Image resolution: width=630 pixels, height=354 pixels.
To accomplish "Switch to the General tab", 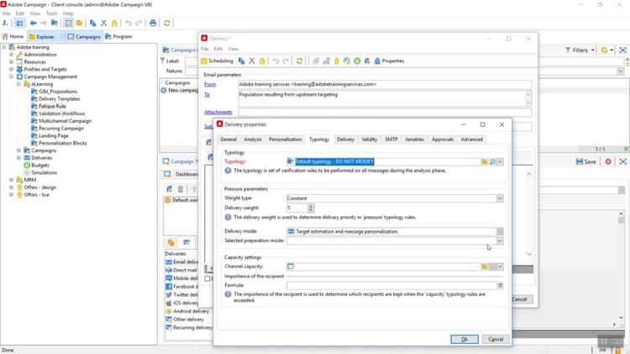I will click(228, 140).
